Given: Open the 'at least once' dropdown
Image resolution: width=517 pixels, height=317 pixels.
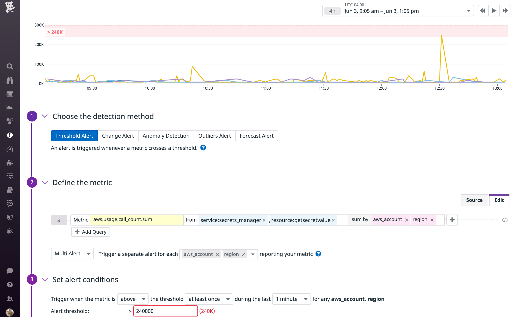Looking at the screenshot, I should [209, 299].
